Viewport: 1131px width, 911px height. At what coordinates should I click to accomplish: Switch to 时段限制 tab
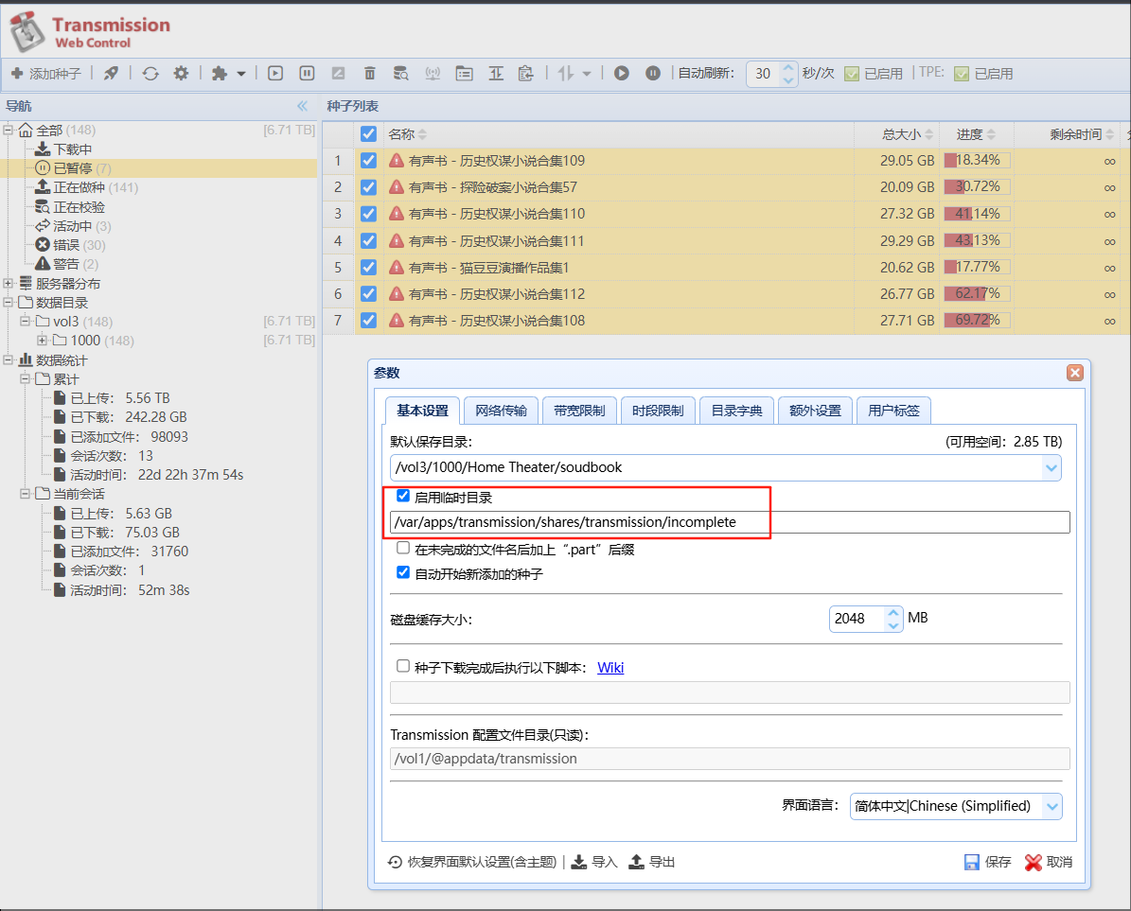[658, 411]
